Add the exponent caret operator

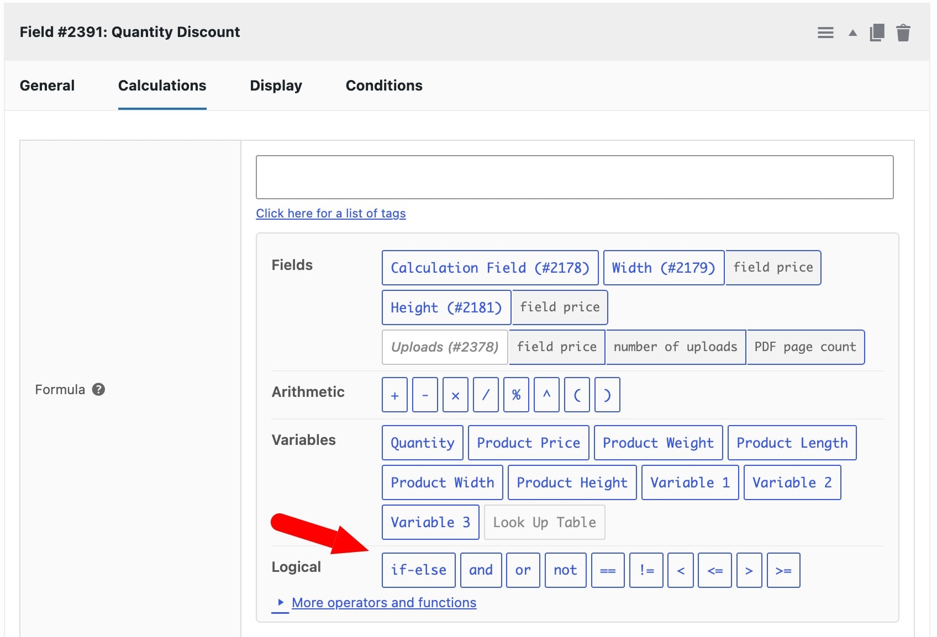pos(547,395)
